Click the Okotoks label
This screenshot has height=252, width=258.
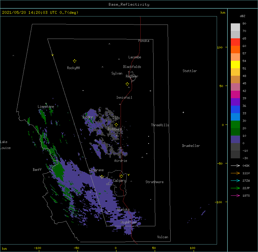point(123,210)
